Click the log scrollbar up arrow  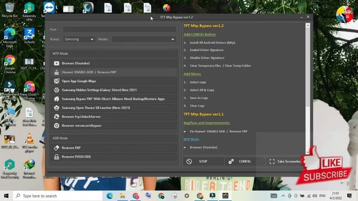pyautogui.click(x=308, y=25)
